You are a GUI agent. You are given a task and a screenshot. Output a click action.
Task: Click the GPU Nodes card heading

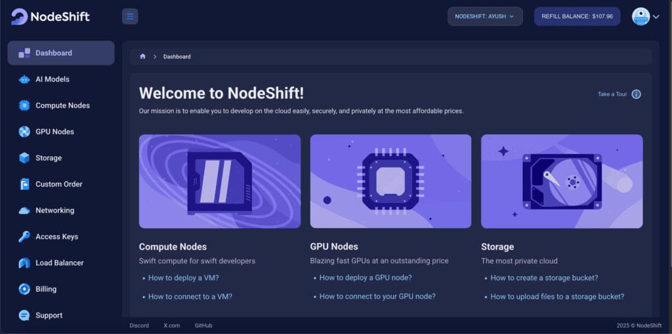(x=334, y=247)
